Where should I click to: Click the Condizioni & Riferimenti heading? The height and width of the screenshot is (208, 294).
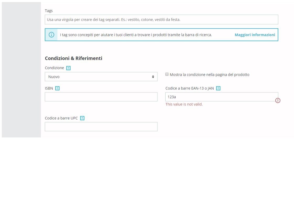click(x=73, y=58)
